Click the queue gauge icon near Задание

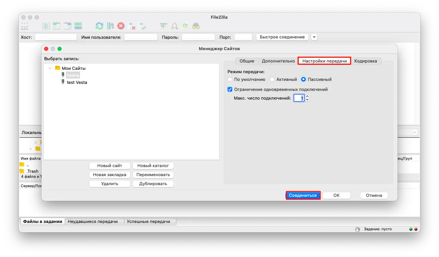pyautogui.click(x=357, y=229)
